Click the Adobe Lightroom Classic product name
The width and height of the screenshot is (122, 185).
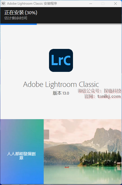[x=61, y=84]
